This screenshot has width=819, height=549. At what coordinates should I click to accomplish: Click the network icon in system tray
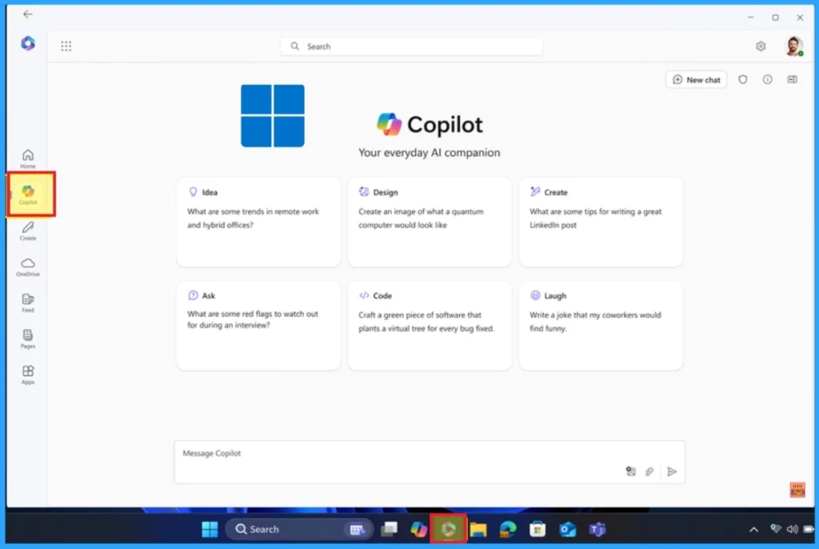(776, 529)
